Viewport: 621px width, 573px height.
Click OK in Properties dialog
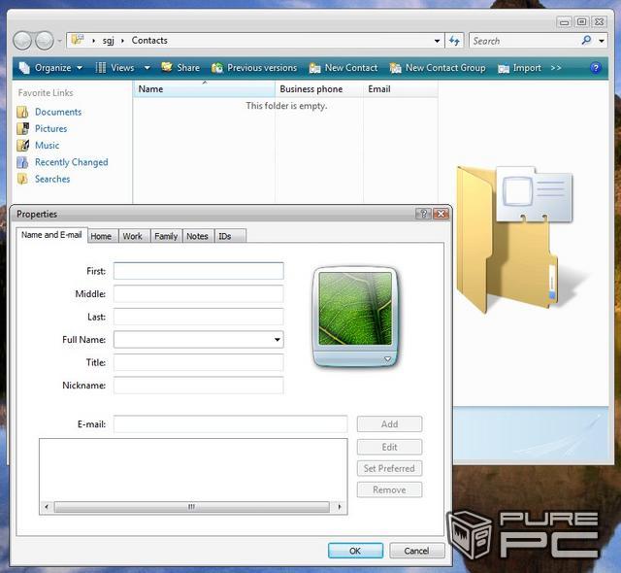tap(355, 551)
